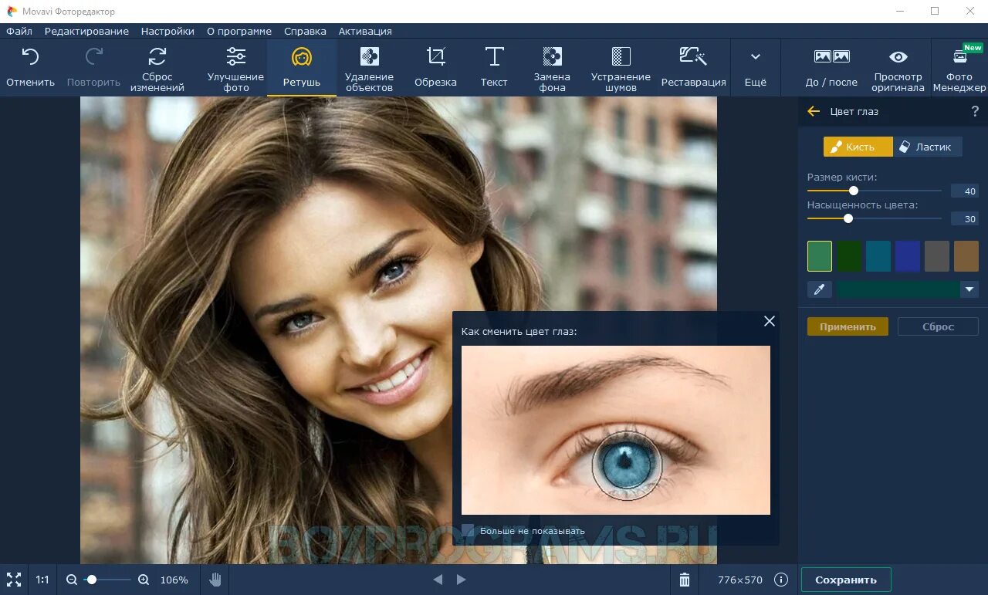Image resolution: width=988 pixels, height=595 pixels.
Task: Click the Применить apply button
Action: tap(848, 326)
